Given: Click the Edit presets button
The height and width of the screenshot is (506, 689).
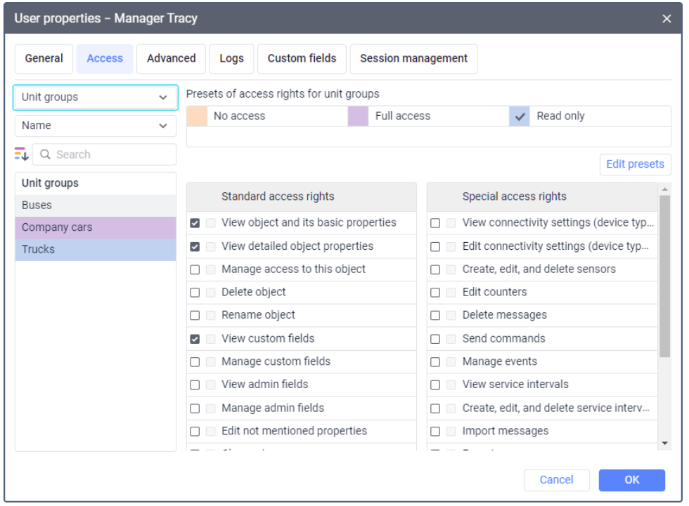Looking at the screenshot, I should coord(635,164).
